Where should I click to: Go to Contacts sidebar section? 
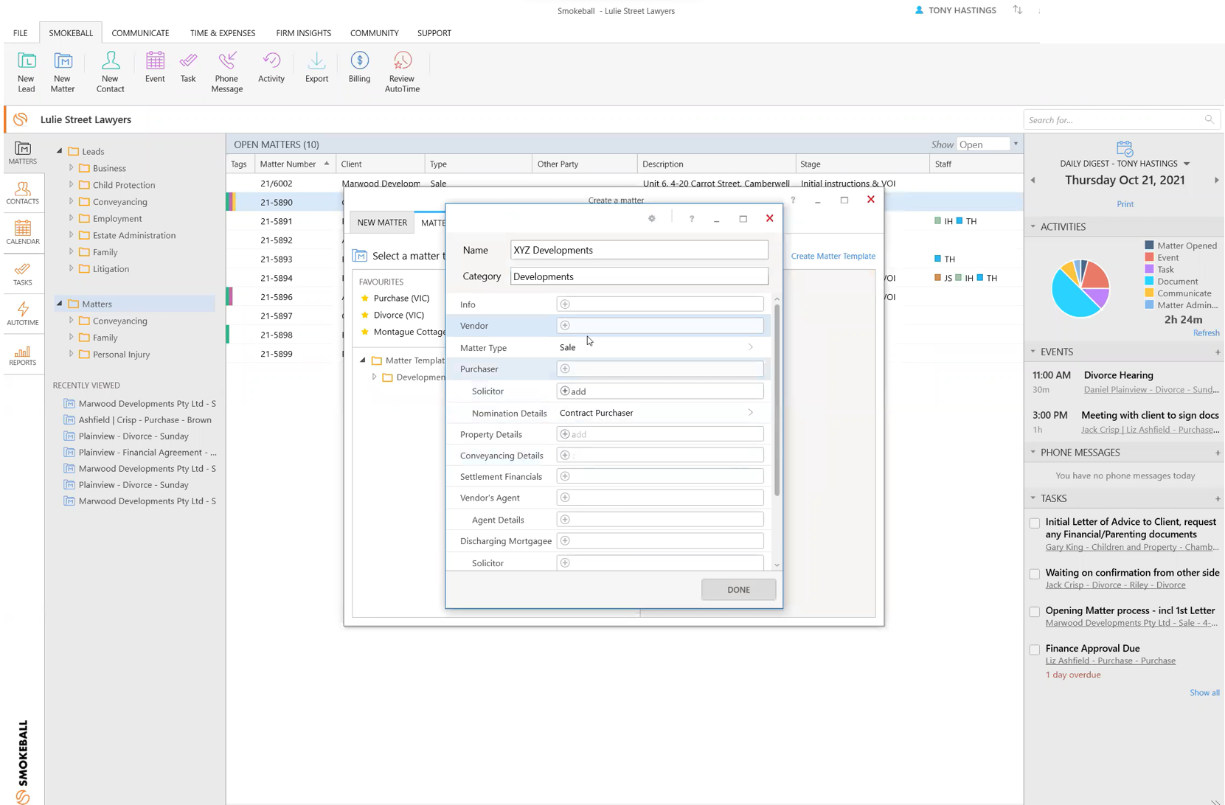pos(23,193)
